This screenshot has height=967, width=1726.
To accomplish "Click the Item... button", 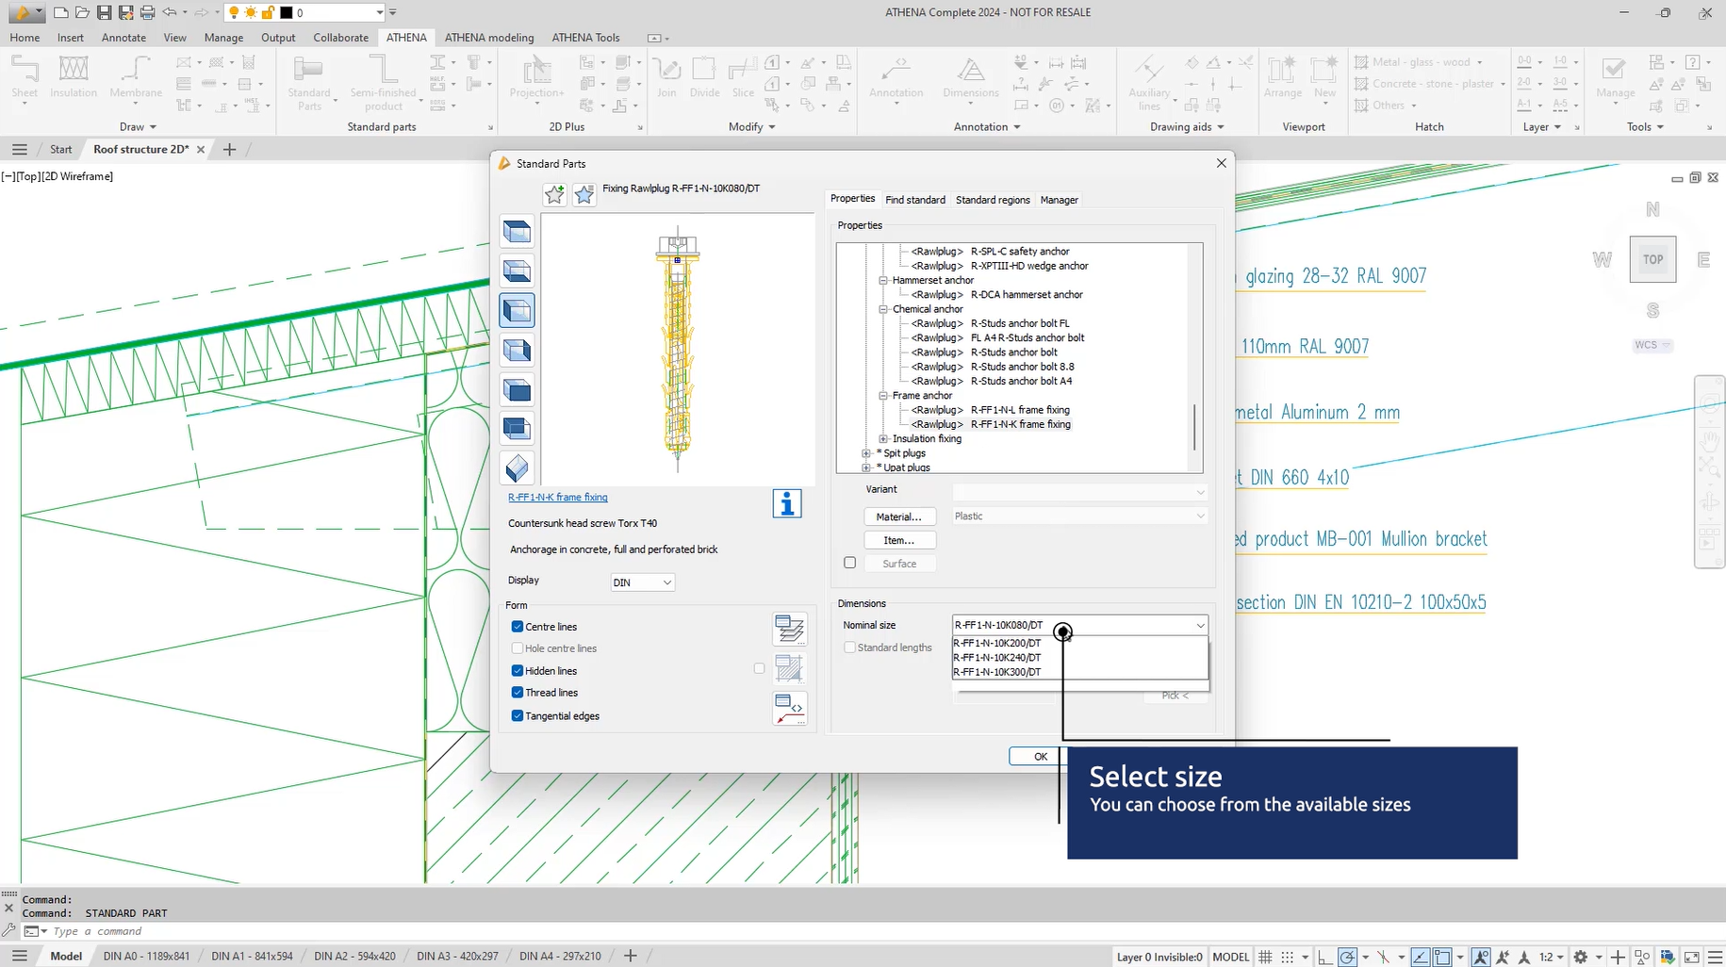I will click(899, 540).
